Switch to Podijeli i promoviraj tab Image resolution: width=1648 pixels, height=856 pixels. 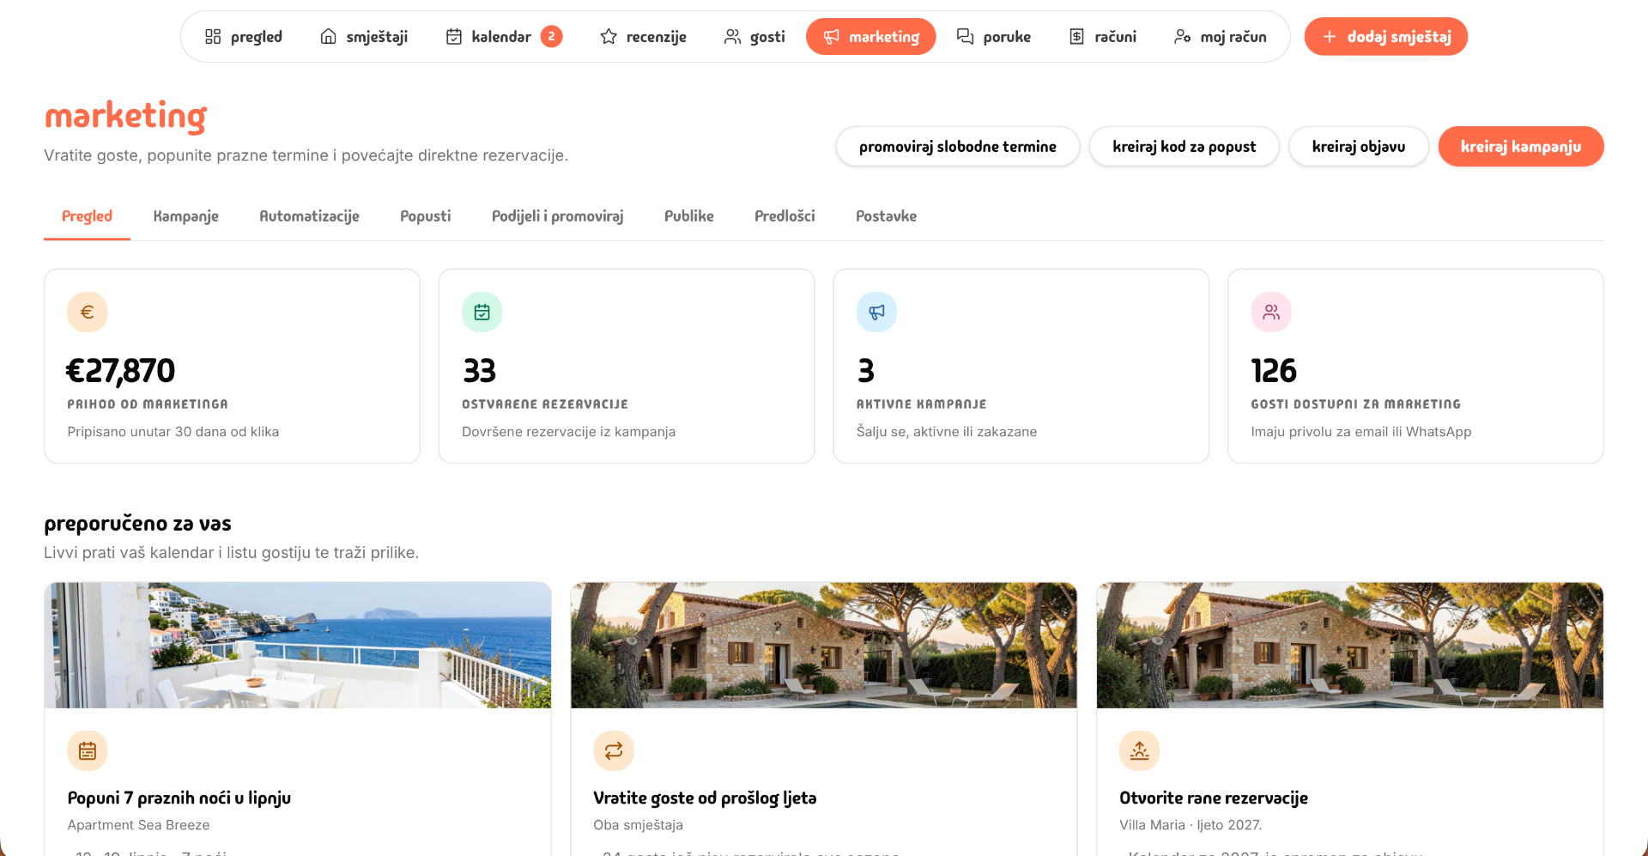[x=557, y=216]
